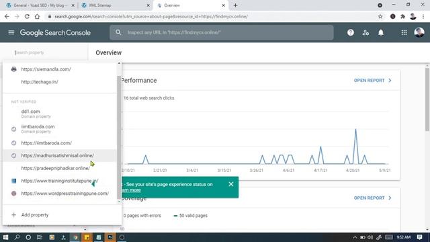Open Chrome three-dot menu
This screenshot has height=242, width=430.
(x=423, y=16)
